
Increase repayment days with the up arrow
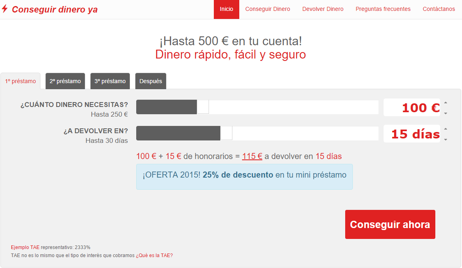pos(445,129)
